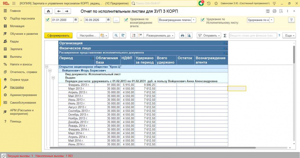Open the notifications bell icon
The image size is (300, 158).
[201, 3]
